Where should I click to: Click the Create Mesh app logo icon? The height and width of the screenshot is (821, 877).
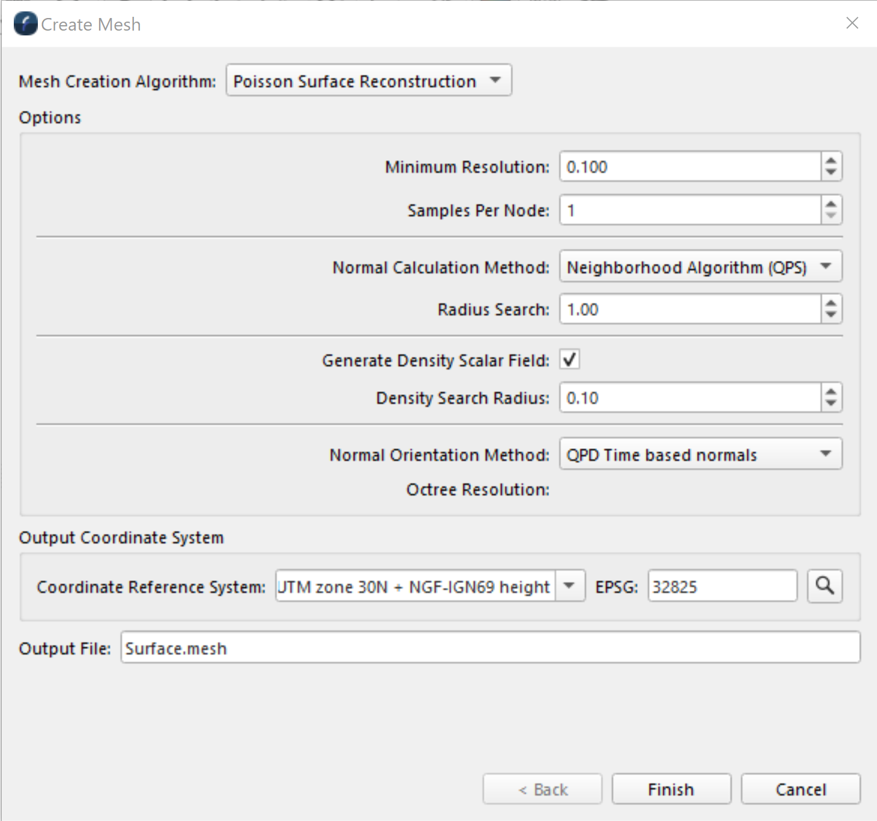[25, 24]
